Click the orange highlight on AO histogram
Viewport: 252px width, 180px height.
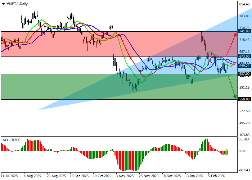(227, 152)
